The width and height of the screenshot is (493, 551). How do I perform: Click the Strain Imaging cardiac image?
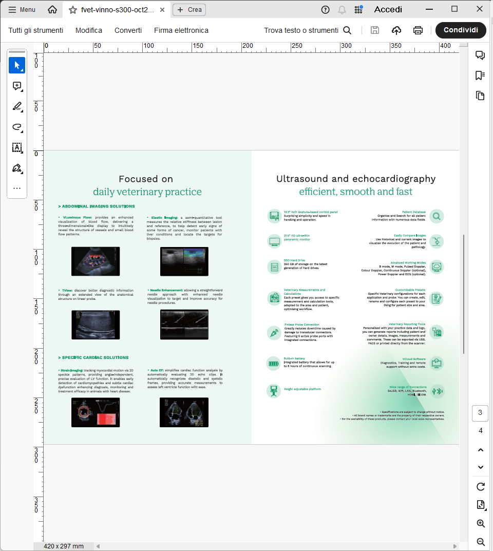[x=96, y=412]
